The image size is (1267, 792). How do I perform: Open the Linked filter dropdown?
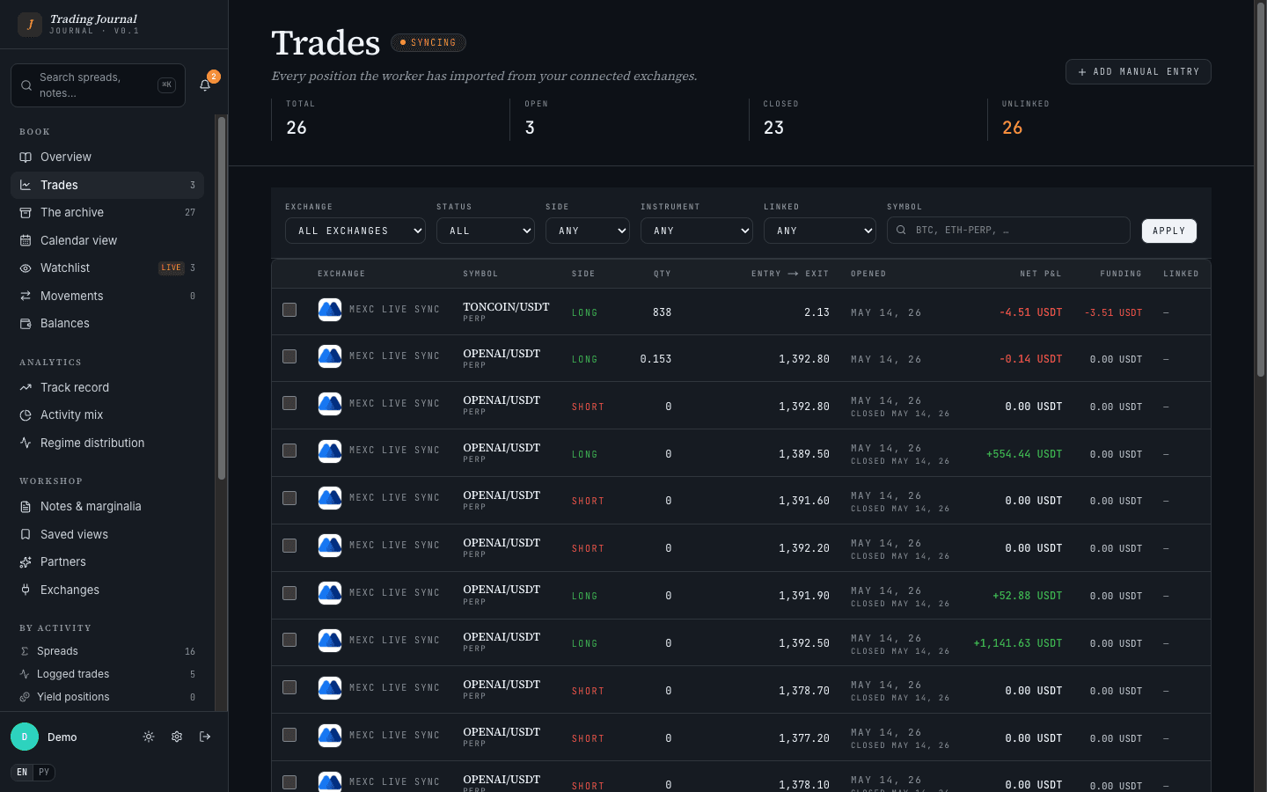[x=820, y=231]
